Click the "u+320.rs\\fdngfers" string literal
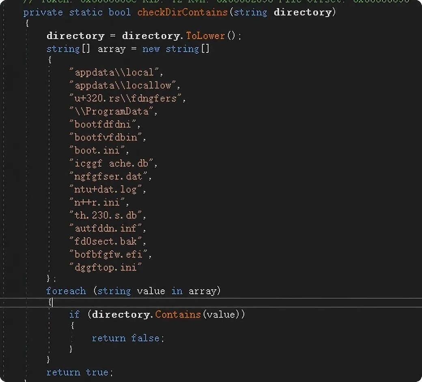 [x=127, y=98]
